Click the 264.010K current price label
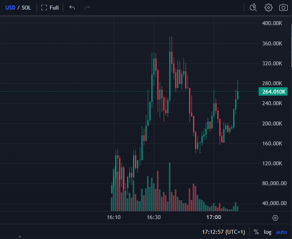The height and width of the screenshot is (239, 292). tap(273, 92)
